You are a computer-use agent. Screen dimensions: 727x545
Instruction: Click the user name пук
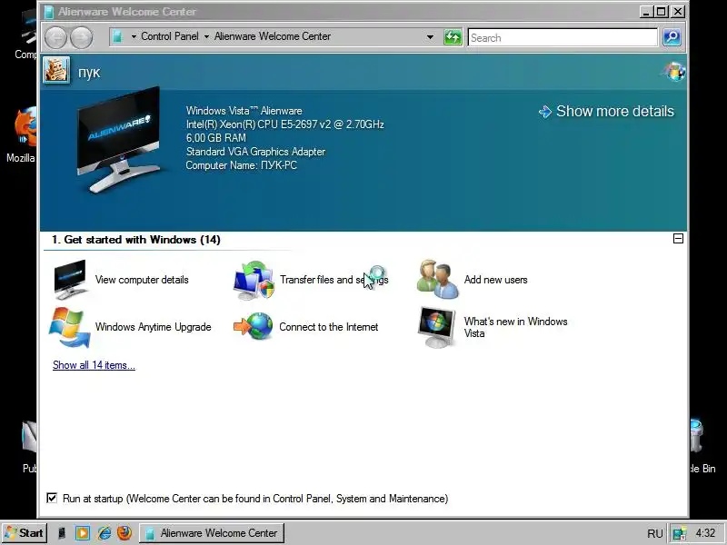[89, 73]
